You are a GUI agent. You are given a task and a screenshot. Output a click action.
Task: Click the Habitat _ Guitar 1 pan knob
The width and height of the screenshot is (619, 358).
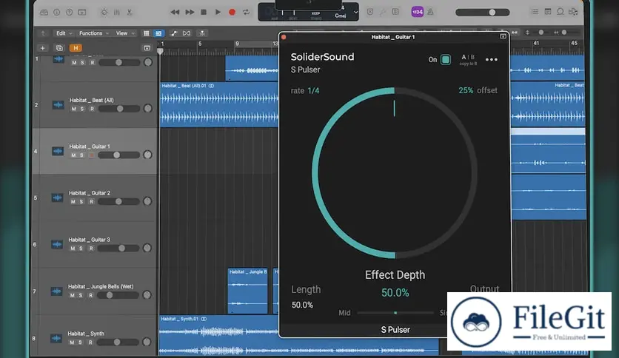[x=147, y=155]
